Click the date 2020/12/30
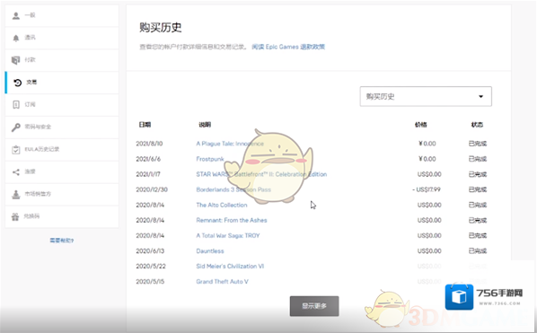The image size is (537, 333). pos(152,189)
